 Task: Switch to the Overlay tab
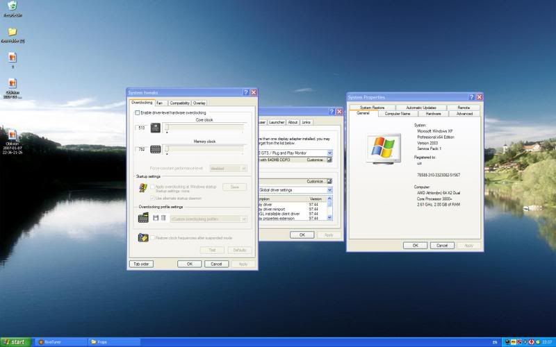click(199, 103)
